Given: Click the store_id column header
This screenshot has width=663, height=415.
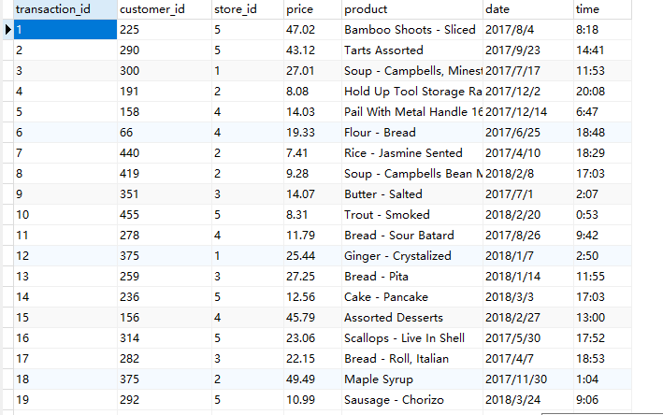Looking at the screenshot, I should (x=248, y=9).
